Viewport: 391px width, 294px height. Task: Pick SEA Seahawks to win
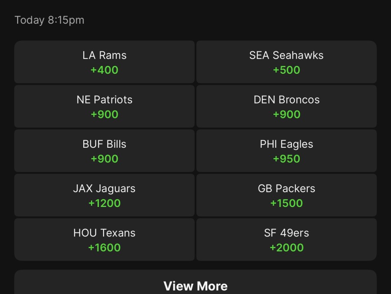point(286,62)
